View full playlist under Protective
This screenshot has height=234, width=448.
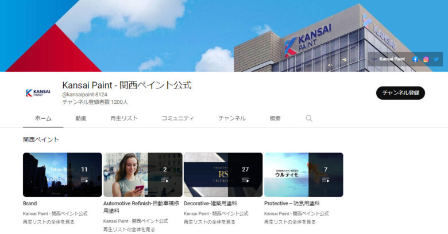[x=290, y=222]
